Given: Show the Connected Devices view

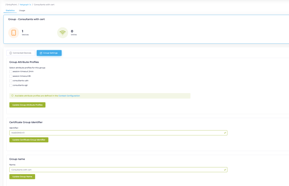Looking at the screenshot, I should point(21,53).
